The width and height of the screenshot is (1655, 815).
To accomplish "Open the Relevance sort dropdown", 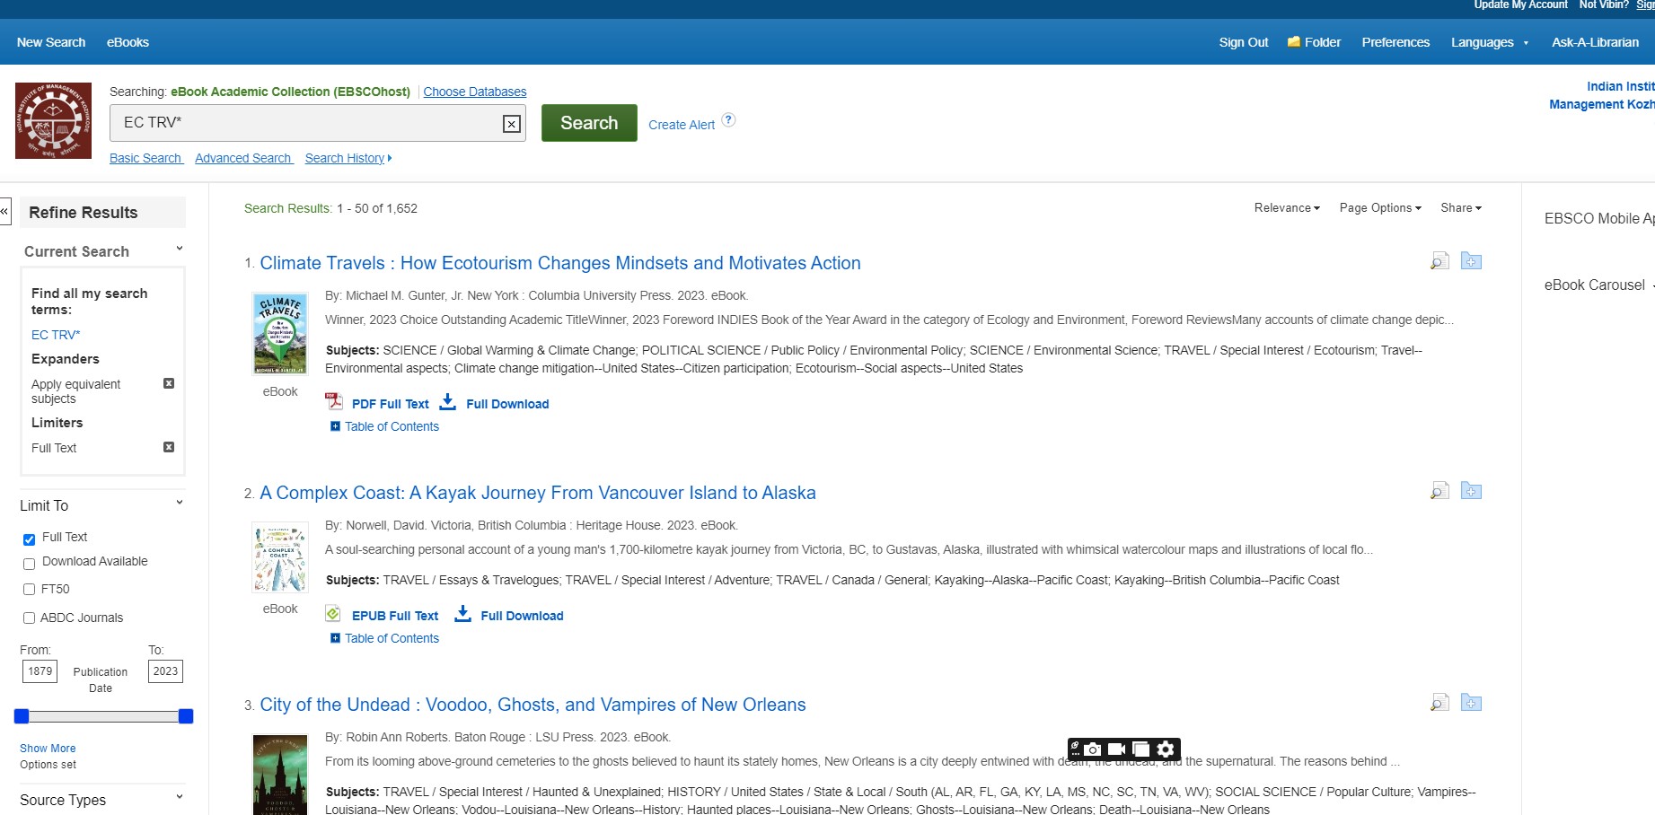I will click(1286, 208).
